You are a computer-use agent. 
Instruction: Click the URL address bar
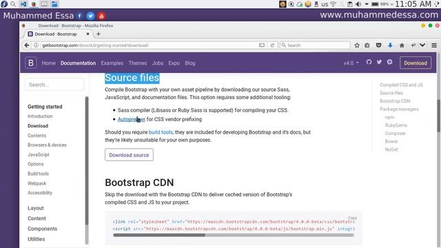click(x=149, y=45)
